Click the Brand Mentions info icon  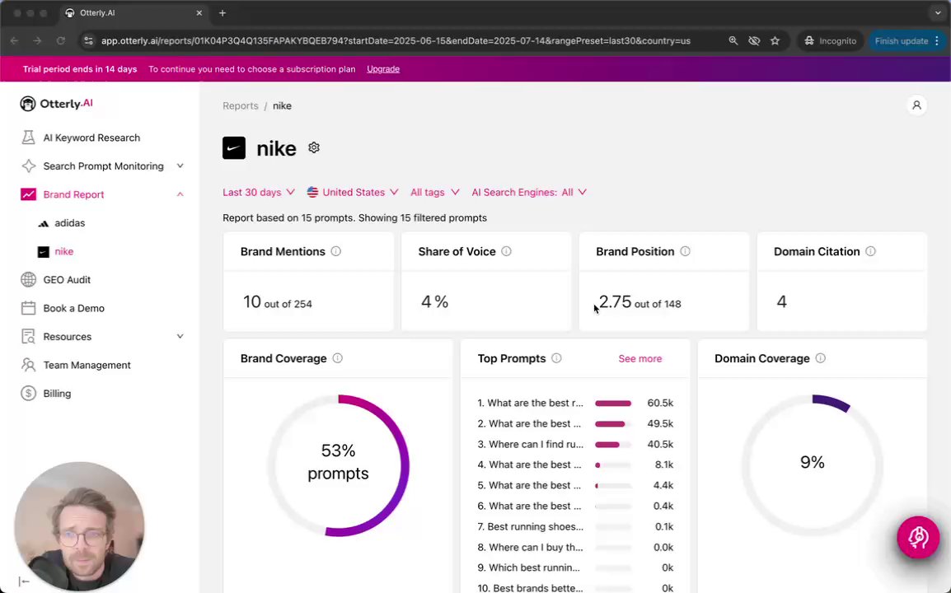click(335, 251)
